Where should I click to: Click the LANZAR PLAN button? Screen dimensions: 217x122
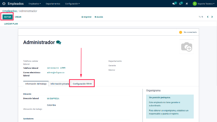[11, 24]
